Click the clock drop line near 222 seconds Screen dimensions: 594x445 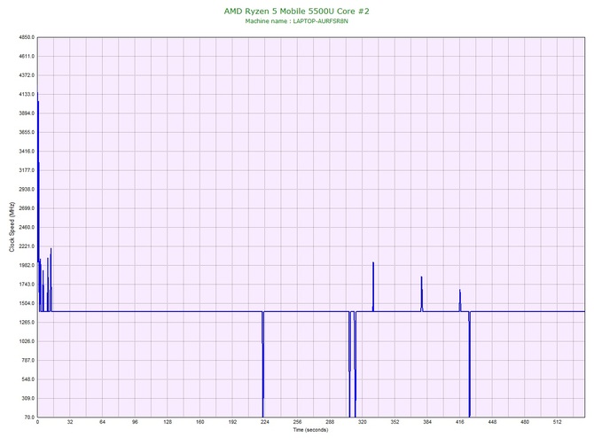click(x=262, y=364)
